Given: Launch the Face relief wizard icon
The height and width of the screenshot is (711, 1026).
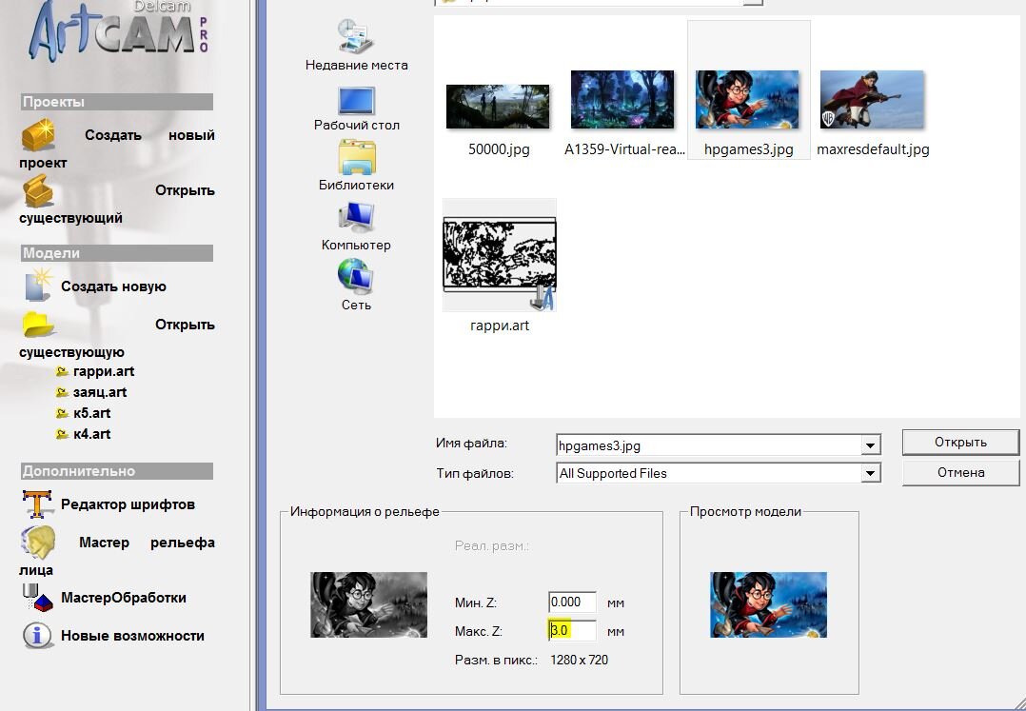Looking at the screenshot, I should pyautogui.click(x=38, y=543).
